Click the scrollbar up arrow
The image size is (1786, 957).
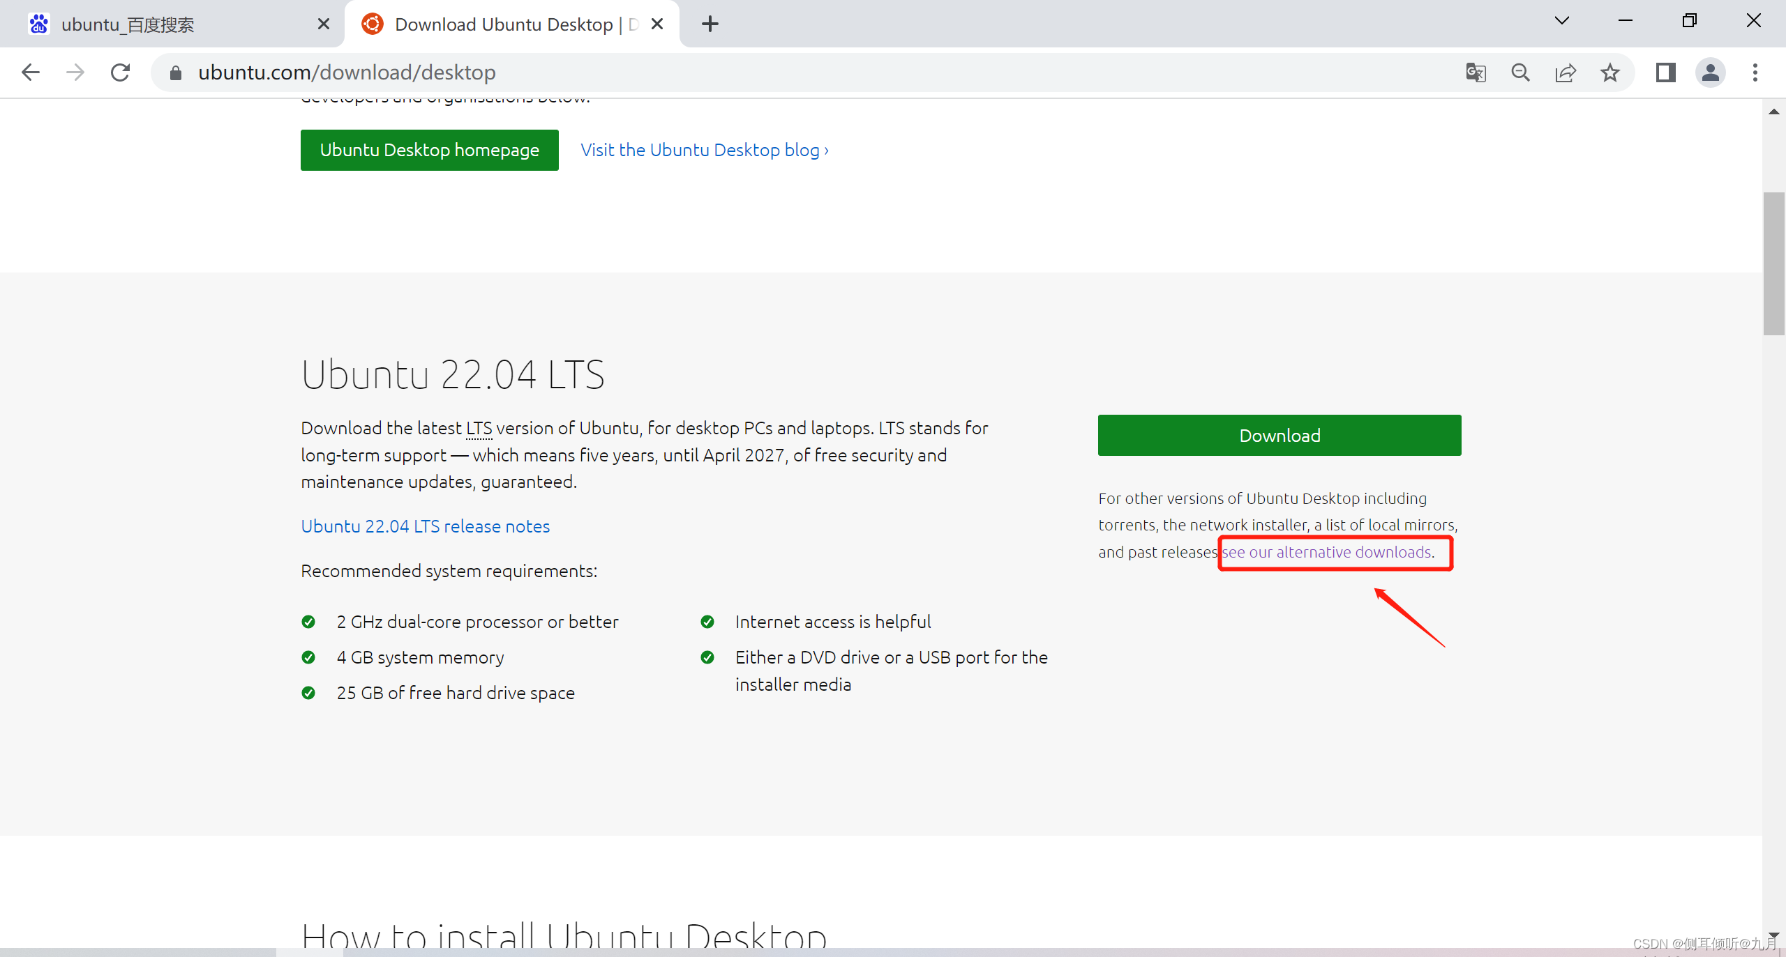click(x=1774, y=112)
